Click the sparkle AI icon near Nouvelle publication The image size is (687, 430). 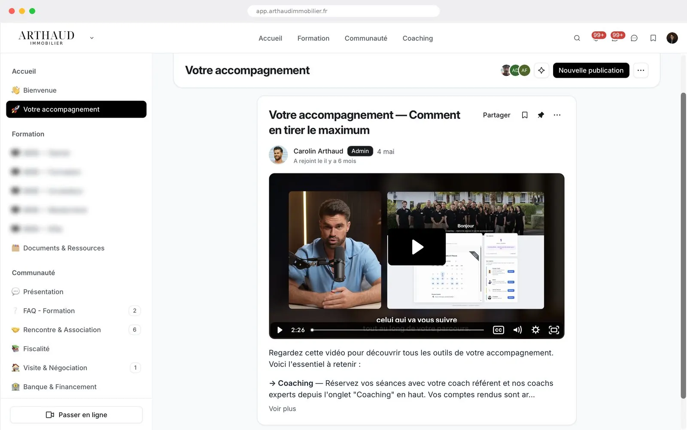541,70
